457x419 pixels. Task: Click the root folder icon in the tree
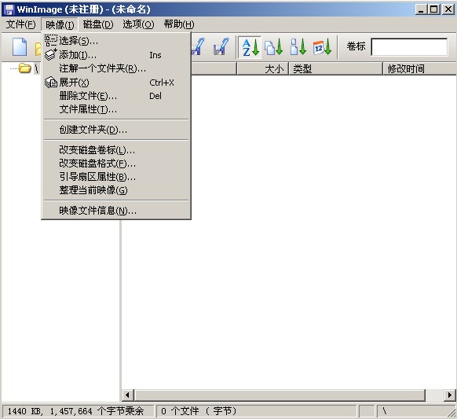[25, 68]
